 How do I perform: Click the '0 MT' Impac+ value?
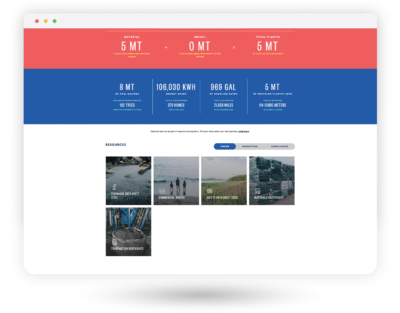point(200,46)
